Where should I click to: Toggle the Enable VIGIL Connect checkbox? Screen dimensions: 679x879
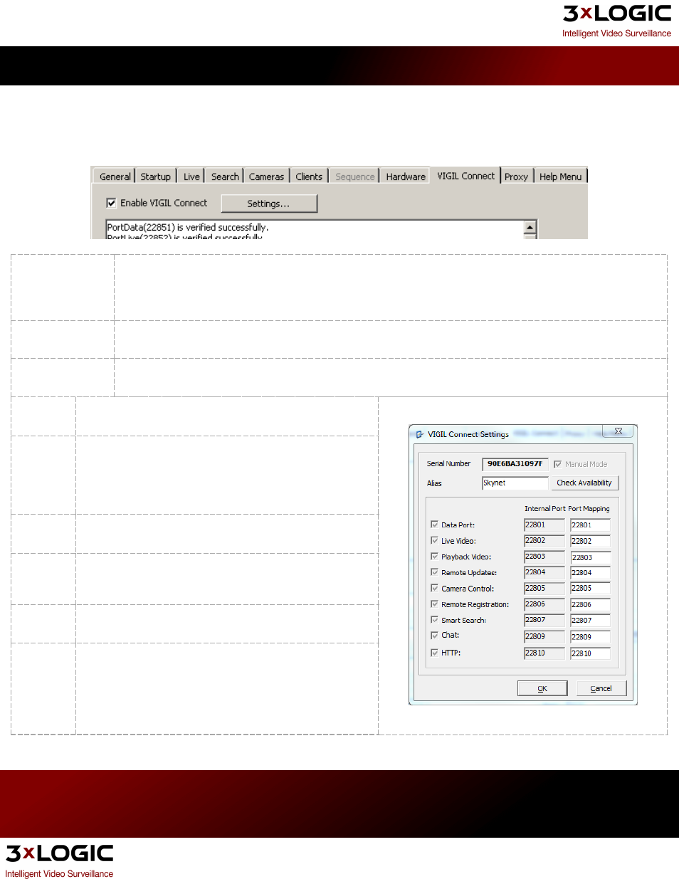[111, 203]
